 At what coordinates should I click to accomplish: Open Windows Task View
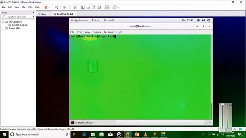click(x=75, y=135)
